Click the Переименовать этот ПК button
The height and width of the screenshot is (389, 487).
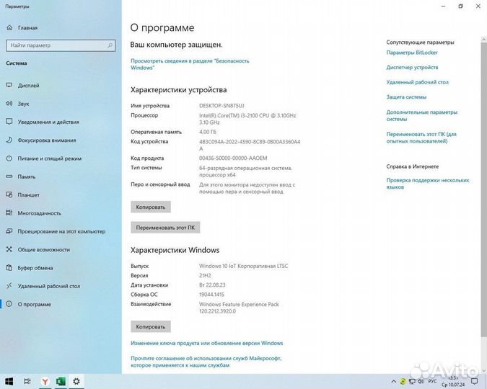[x=165, y=228]
